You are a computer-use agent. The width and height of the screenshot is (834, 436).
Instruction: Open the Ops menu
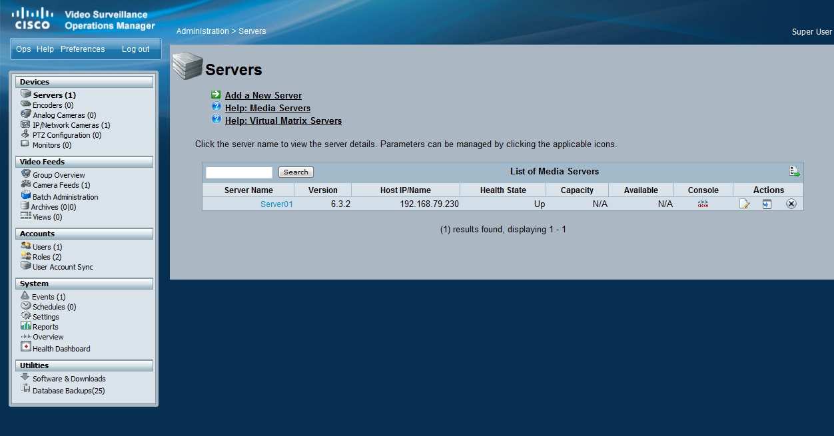[x=23, y=49]
